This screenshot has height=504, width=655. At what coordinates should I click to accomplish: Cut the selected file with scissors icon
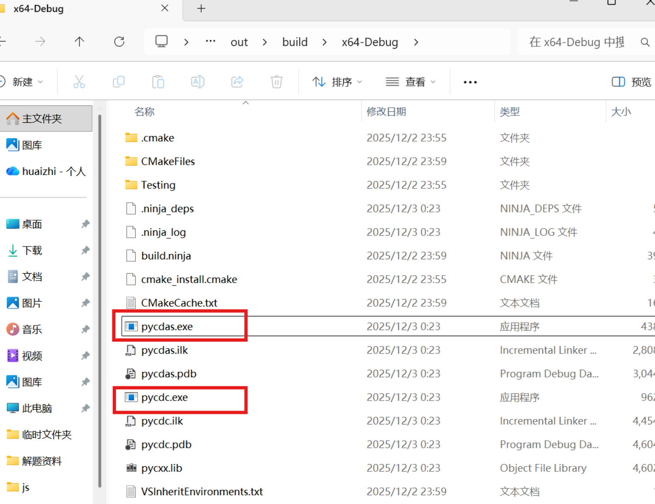coord(79,81)
